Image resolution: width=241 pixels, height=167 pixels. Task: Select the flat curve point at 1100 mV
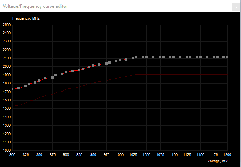point(174,57)
